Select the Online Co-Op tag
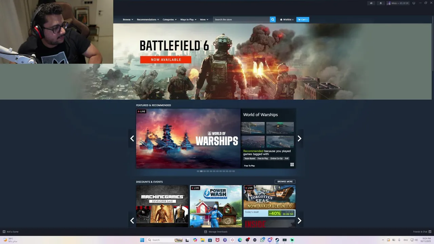 (x=276, y=158)
